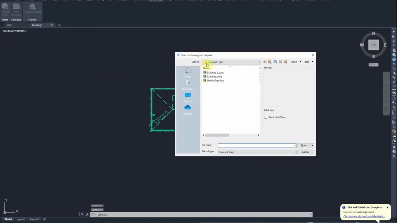The width and height of the screenshot is (397, 223).
Task: Expand the Publish panel title
Action: (32, 20)
